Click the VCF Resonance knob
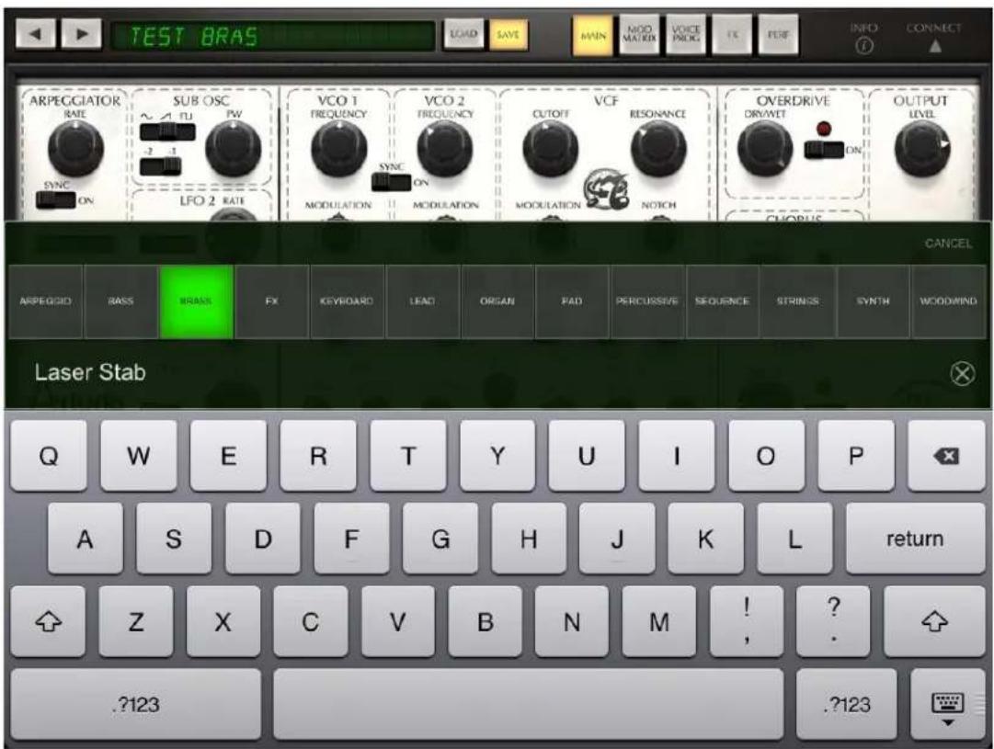 click(x=658, y=148)
